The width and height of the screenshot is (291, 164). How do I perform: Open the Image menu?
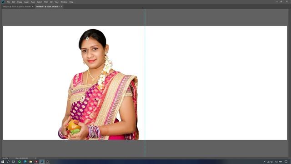(x=20, y=2)
